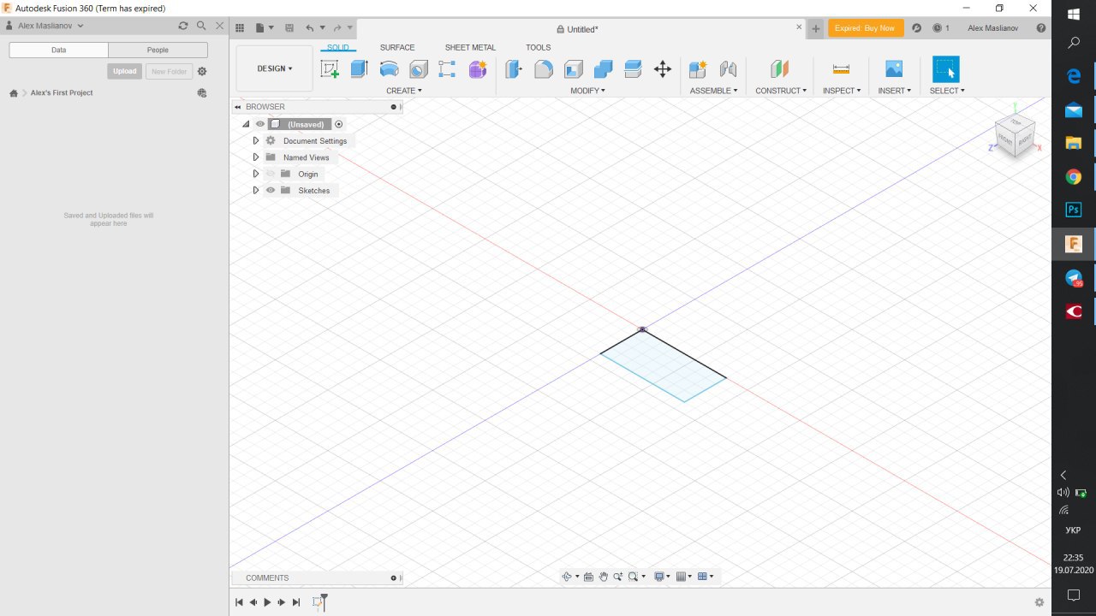Image resolution: width=1096 pixels, height=616 pixels.
Task: Undo the last action
Action: [x=310, y=28]
